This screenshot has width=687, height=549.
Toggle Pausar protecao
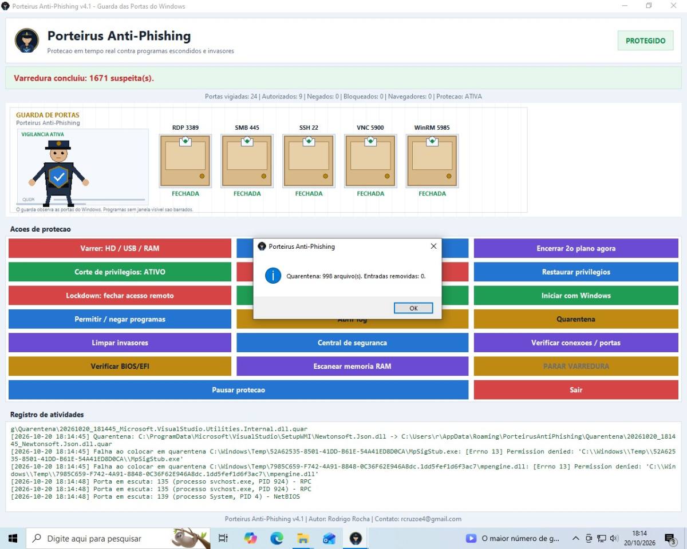[x=238, y=389]
